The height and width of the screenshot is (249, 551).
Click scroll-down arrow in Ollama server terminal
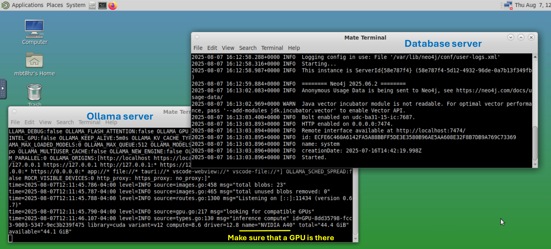tap(355, 239)
